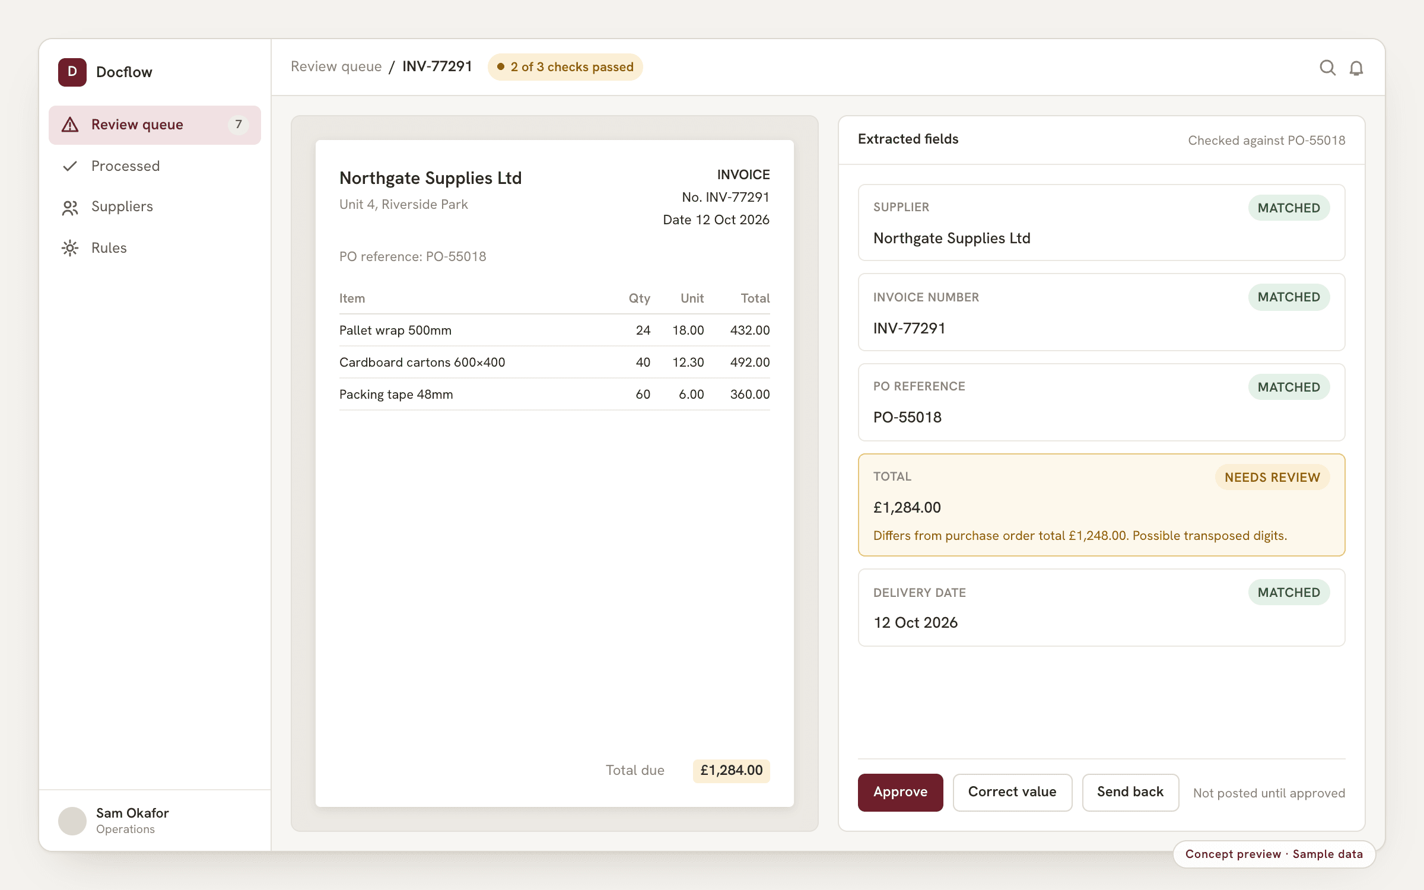Click the checkmark icon beside Processed
The width and height of the screenshot is (1424, 890).
(70, 166)
